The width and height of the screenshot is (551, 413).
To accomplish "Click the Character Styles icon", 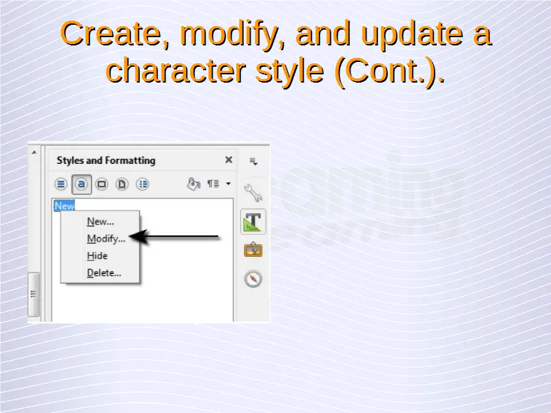I will (x=82, y=184).
